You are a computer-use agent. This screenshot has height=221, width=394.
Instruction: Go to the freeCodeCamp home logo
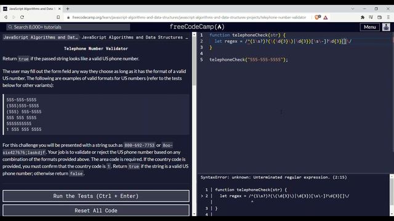coord(197,27)
